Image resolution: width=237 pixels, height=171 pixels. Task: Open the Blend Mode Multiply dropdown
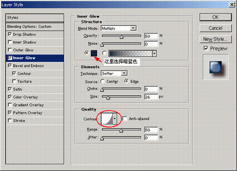[x=119, y=28]
